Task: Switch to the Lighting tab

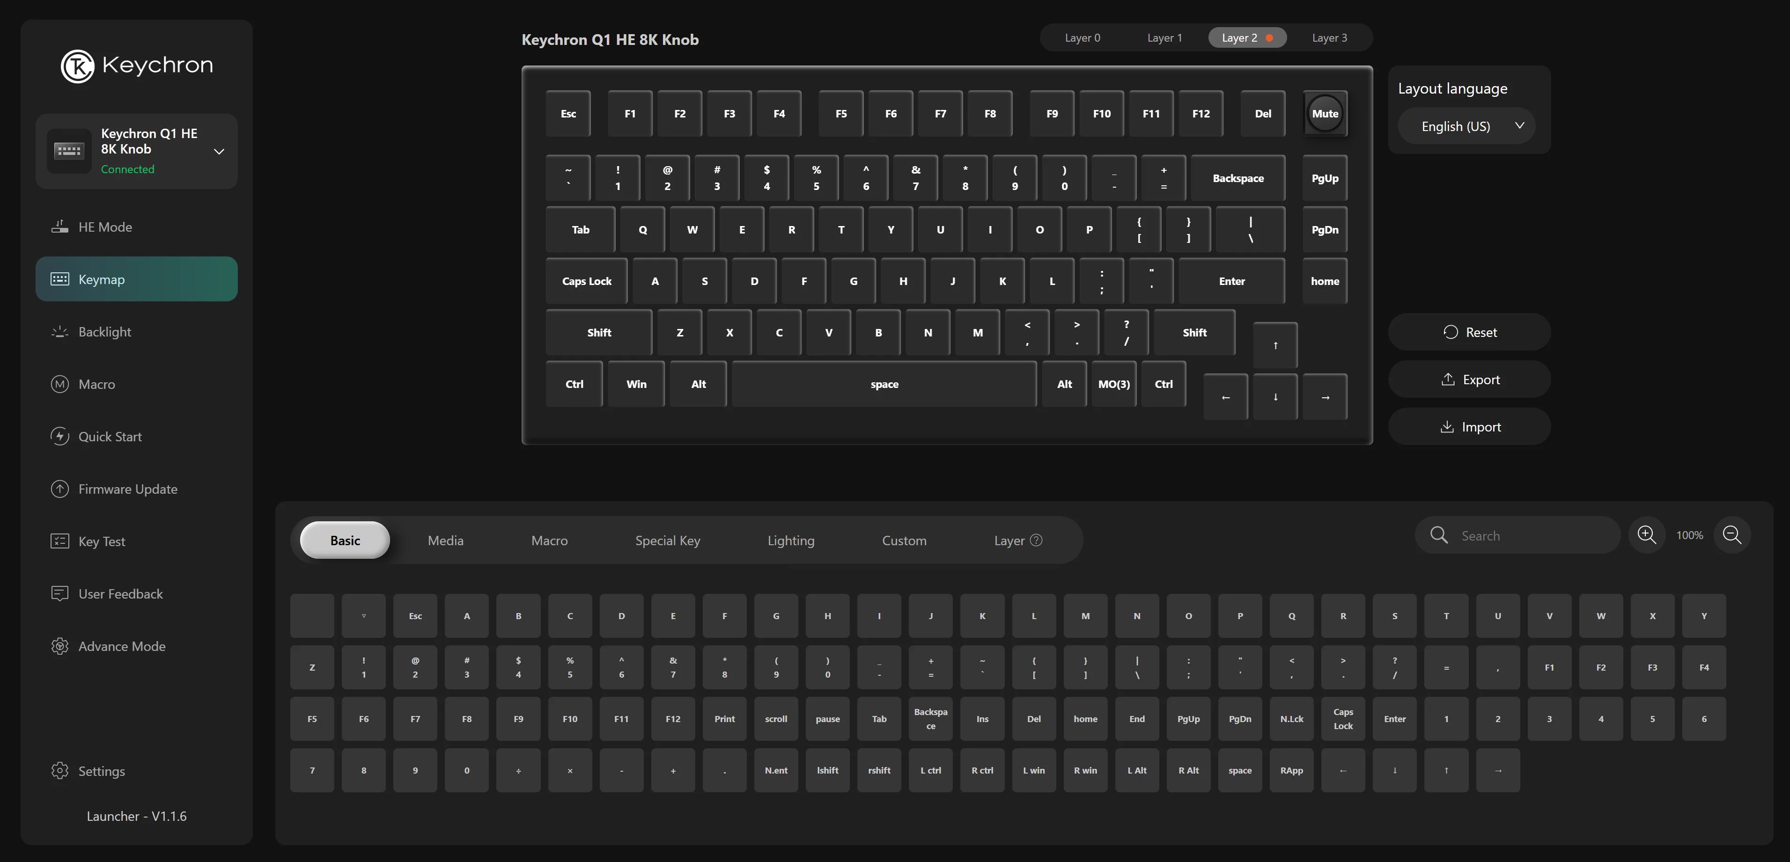Action: pos(791,540)
